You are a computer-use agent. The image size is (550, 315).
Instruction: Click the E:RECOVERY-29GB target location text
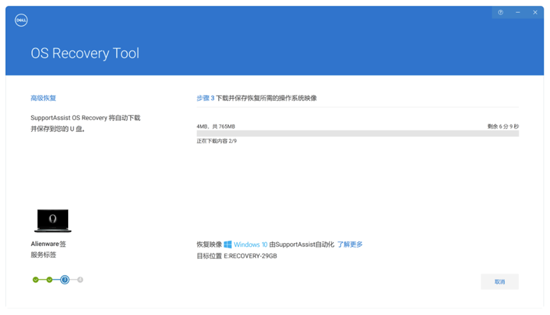[x=251, y=256]
